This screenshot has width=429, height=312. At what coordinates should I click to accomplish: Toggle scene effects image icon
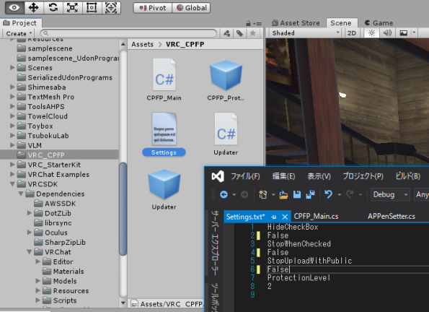pyautogui.click(x=404, y=33)
